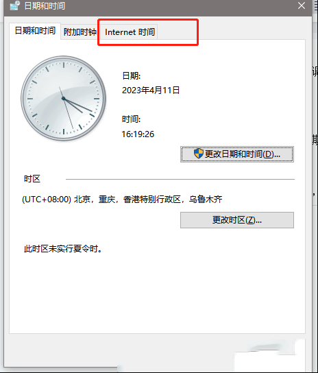Click the center pivot of the analog clock
318x373 pixels.
tap(63, 98)
